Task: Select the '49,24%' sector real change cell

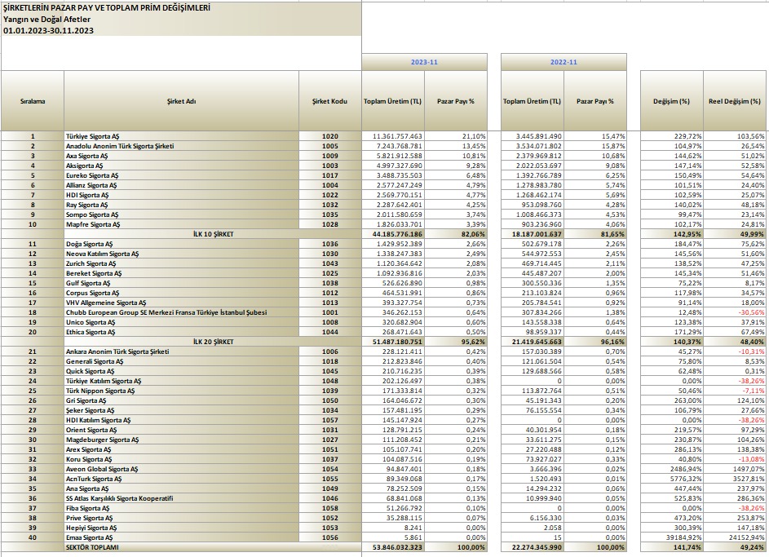Action: tap(734, 547)
